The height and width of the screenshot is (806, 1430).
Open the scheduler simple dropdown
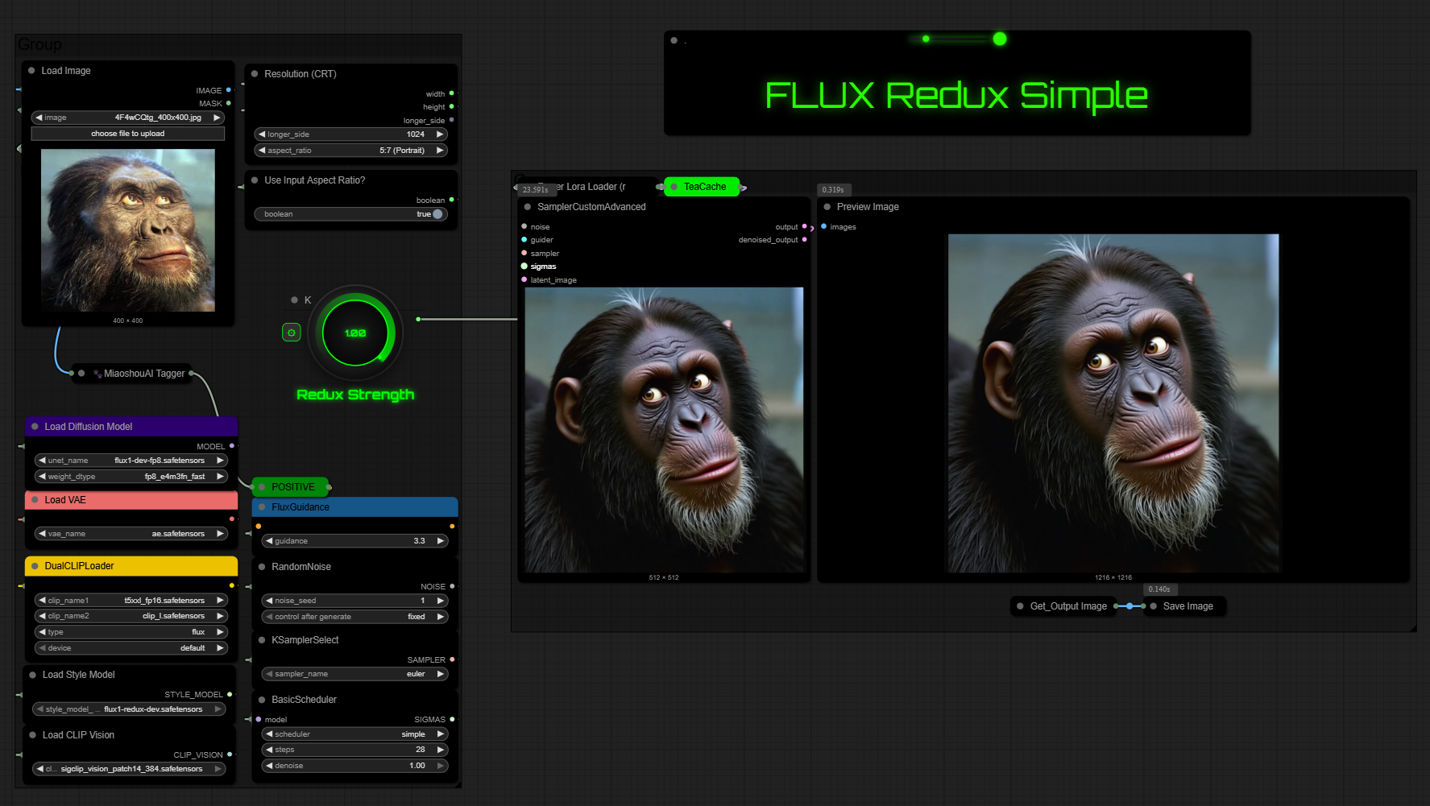click(x=355, y=734)
